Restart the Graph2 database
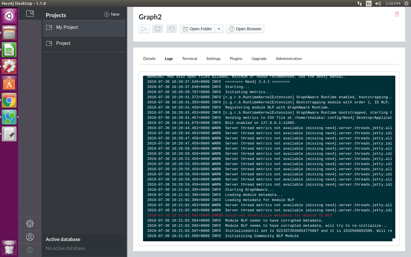The image size is (411, 257). pos(172,29)
